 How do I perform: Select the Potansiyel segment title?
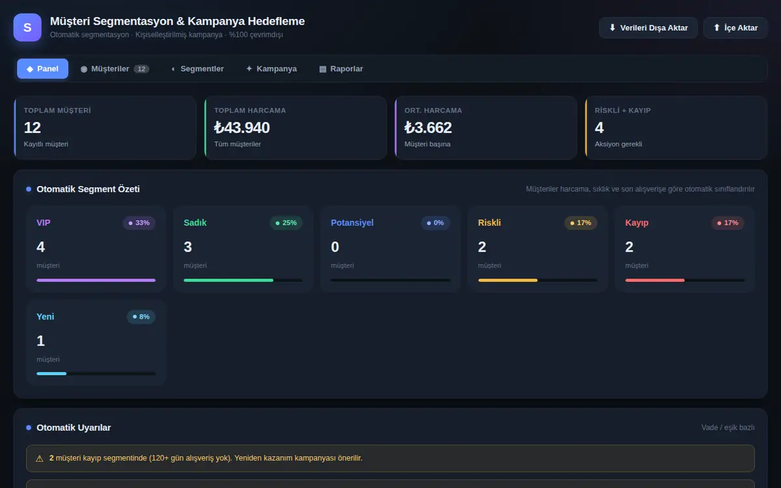pyautogui.click(x=352, y=223)
